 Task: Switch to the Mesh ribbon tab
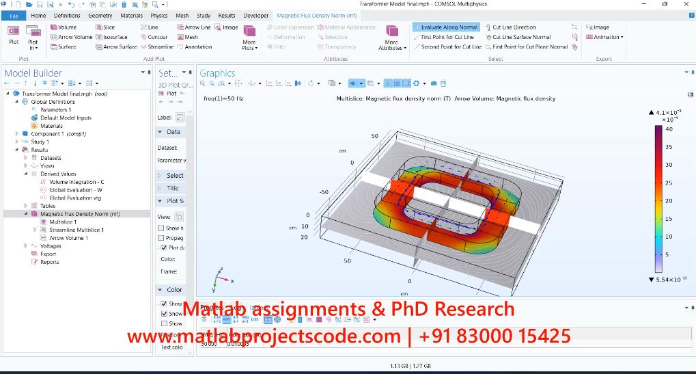182,16
